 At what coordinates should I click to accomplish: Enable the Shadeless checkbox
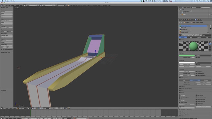(196, 72)
